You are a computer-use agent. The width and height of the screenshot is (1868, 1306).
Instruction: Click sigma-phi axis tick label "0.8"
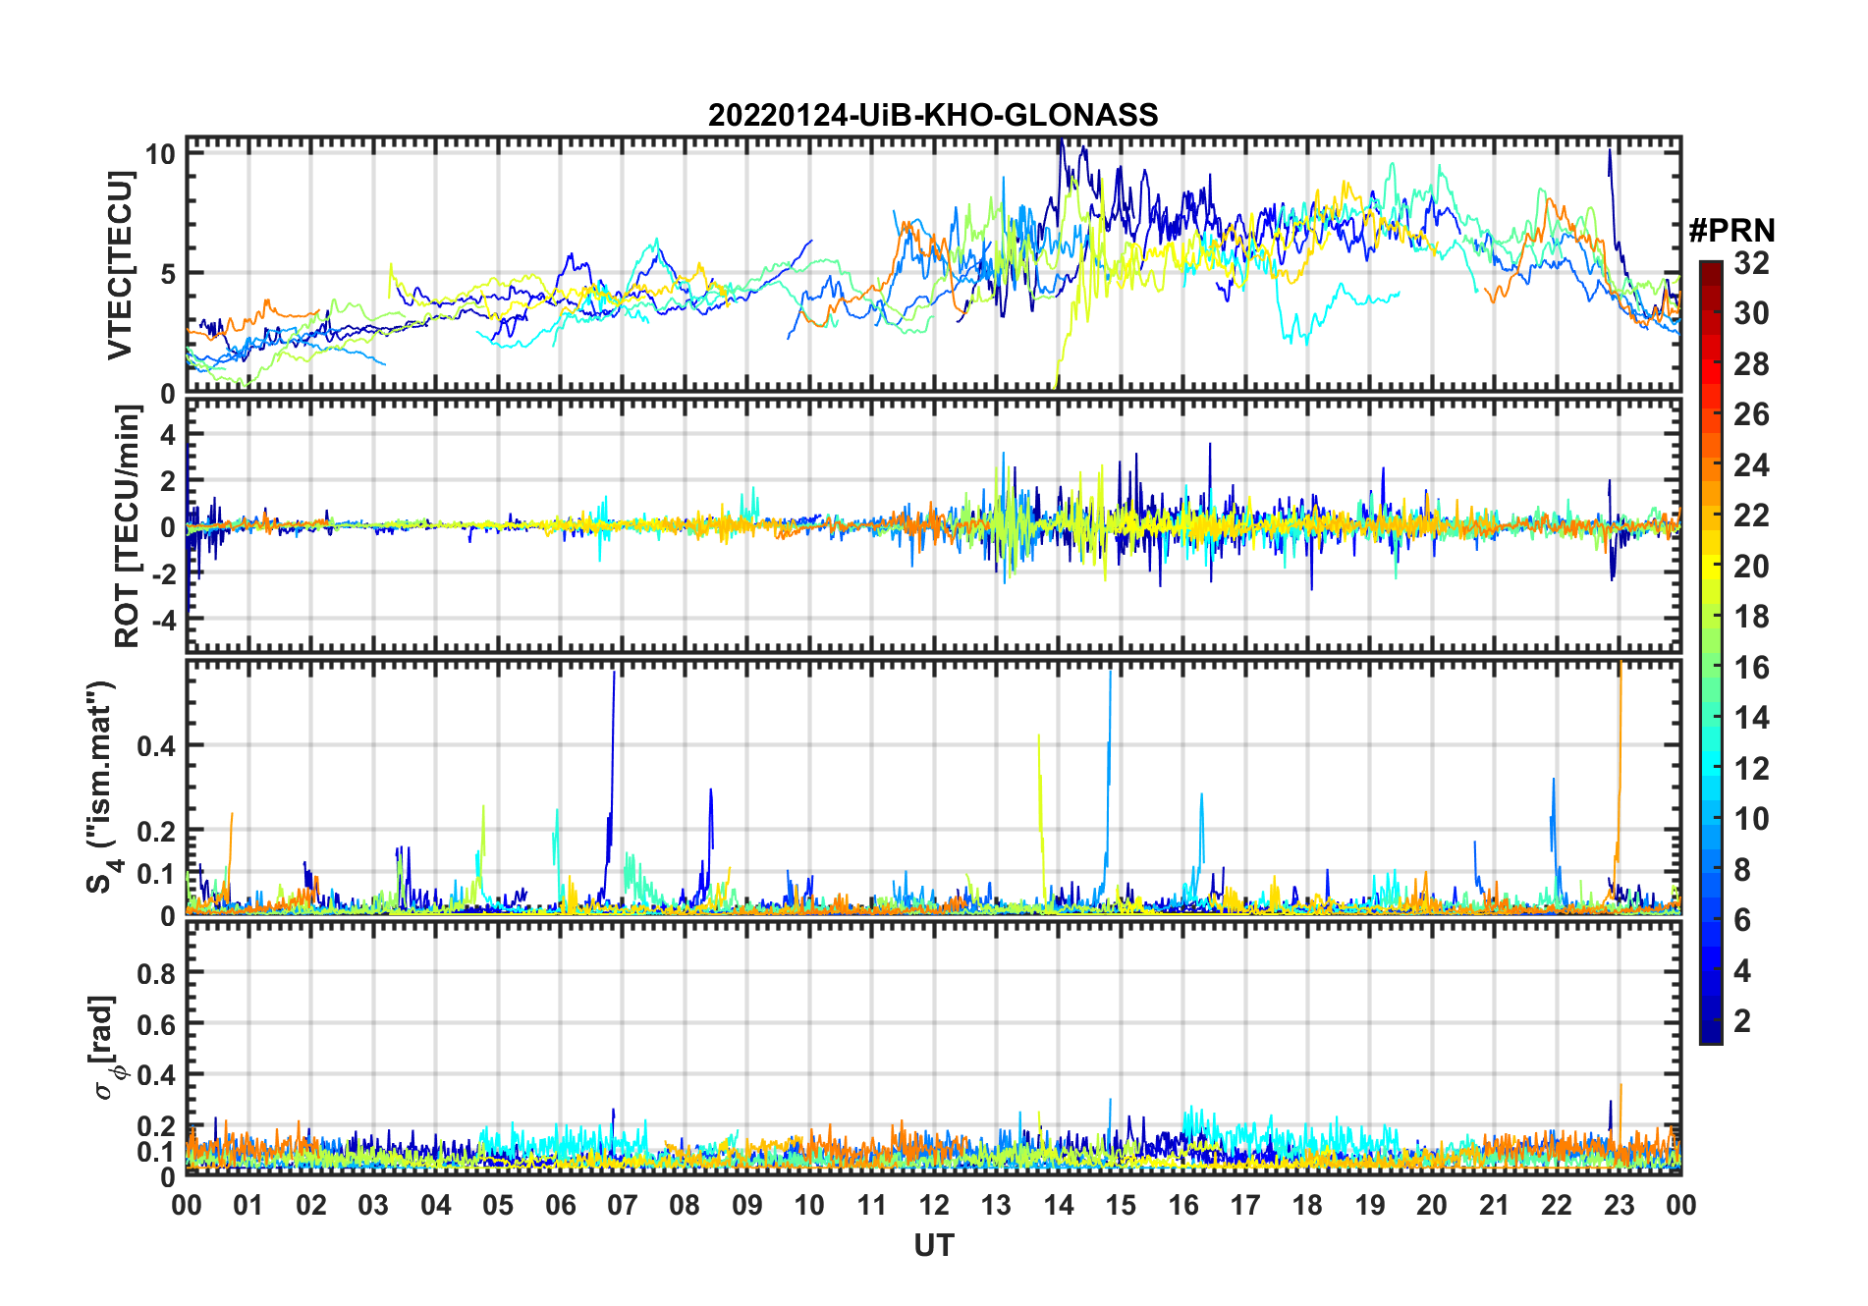[x=157, y=973]
